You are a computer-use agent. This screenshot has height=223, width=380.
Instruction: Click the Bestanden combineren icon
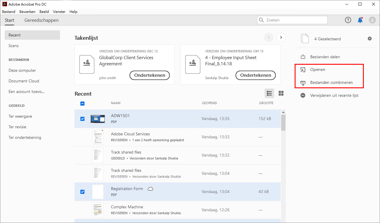pyautogui.click(x=303, y=83)
